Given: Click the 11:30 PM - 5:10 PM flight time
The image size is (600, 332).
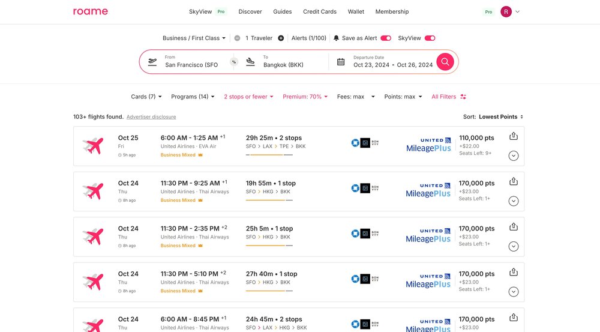Looking at the screenshot, I should (x=190, y=274).
